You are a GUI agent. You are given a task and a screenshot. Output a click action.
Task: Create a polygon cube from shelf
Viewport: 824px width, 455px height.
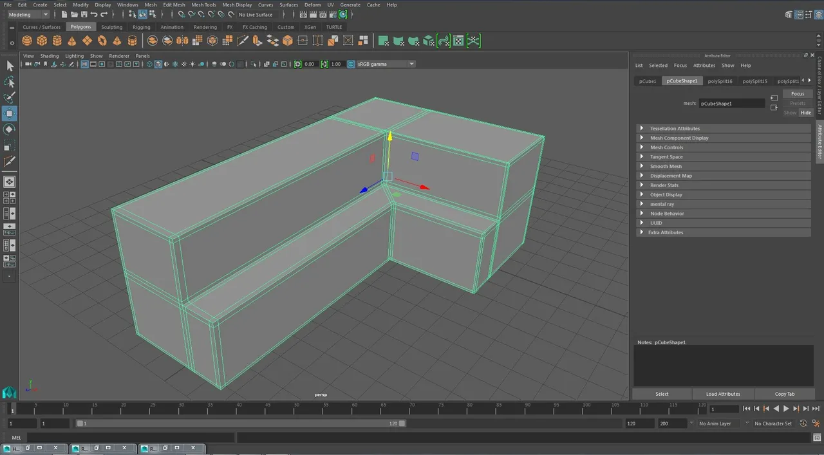42,41
